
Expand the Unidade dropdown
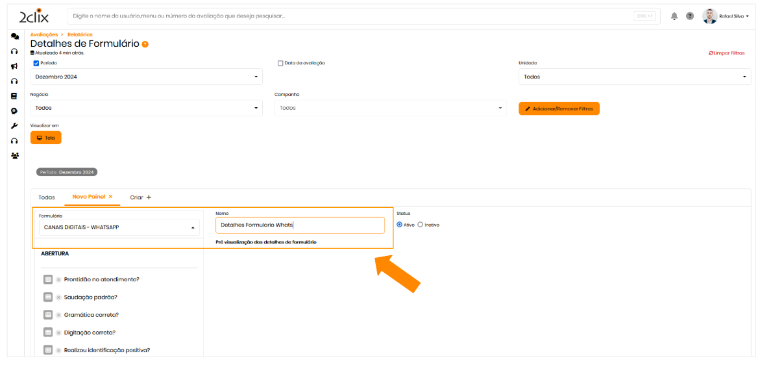tap(634, 77)
